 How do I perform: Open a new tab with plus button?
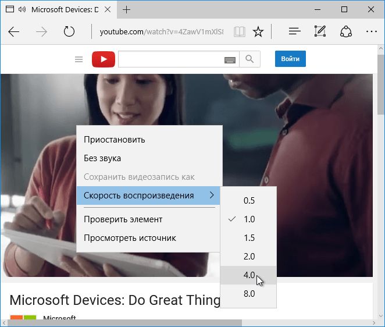[x=127, y=10]
